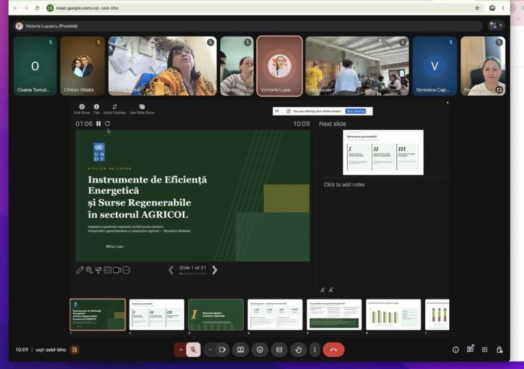
Task: Open the Next slide preview thumbnail
Action: [x=383, y=152]
